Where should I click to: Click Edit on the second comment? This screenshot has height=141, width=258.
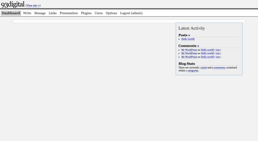click(x=218, y=54)
